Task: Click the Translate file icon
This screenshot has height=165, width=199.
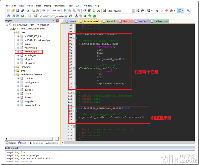Action: pos(9,16)
